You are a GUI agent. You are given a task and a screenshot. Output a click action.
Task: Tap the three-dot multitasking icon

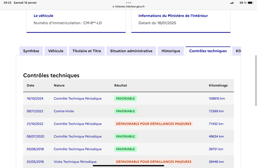tap(128, 3)
